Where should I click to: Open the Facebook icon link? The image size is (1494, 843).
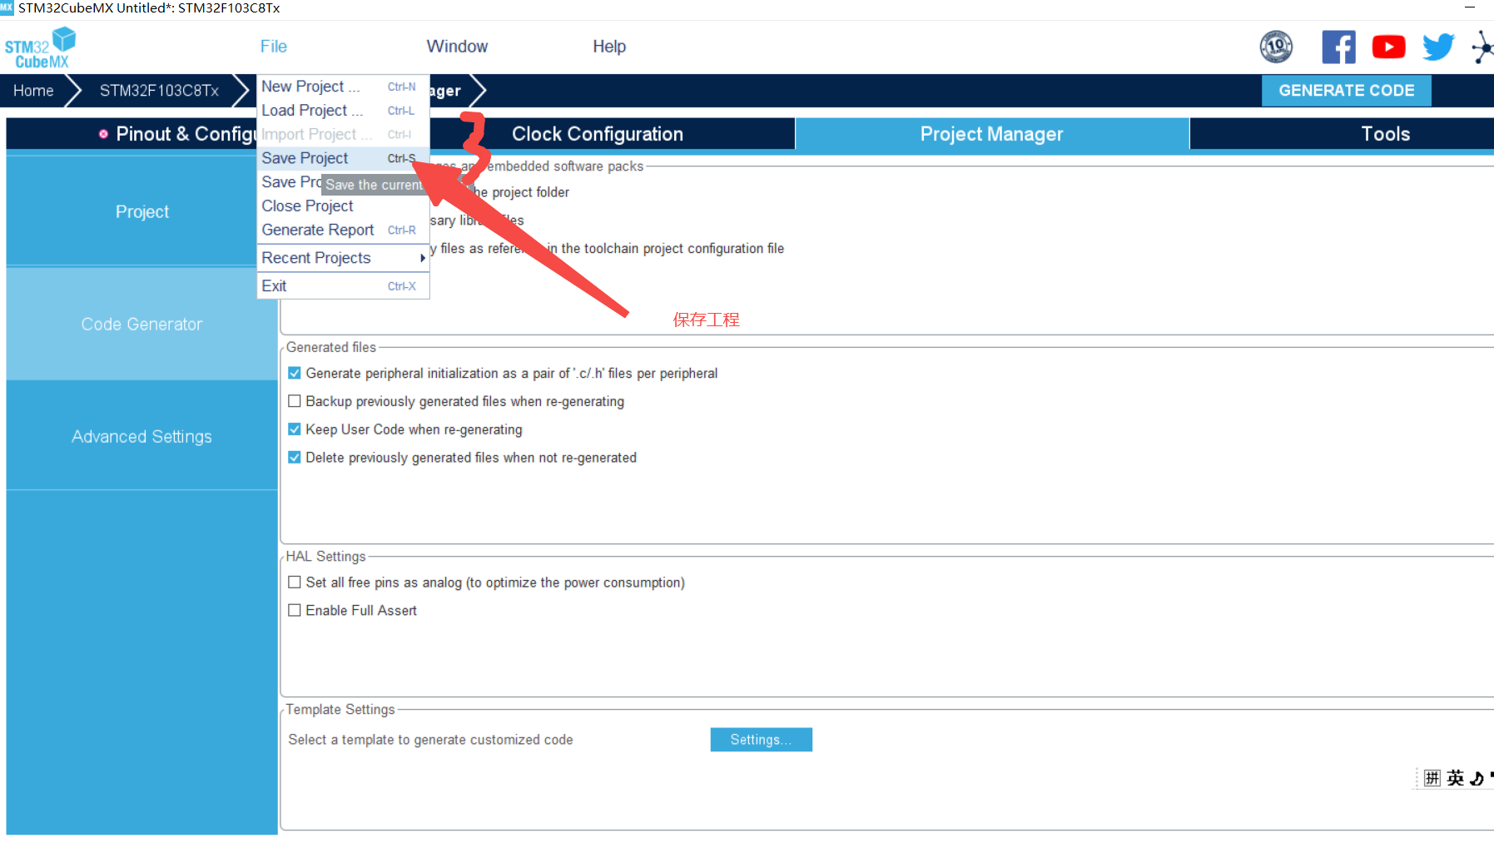(1338, 47)
